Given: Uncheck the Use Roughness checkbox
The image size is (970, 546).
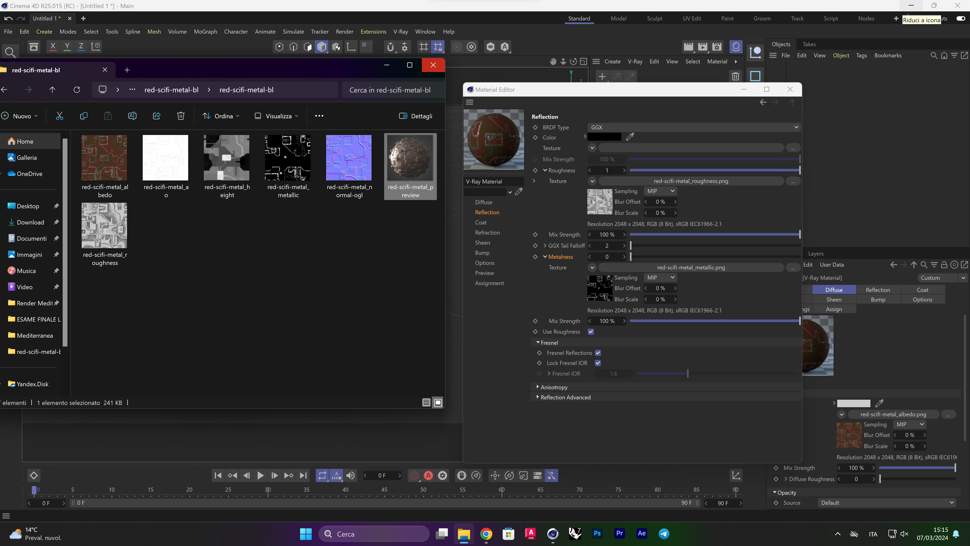Looking at the screenshot, I should 591,332.
